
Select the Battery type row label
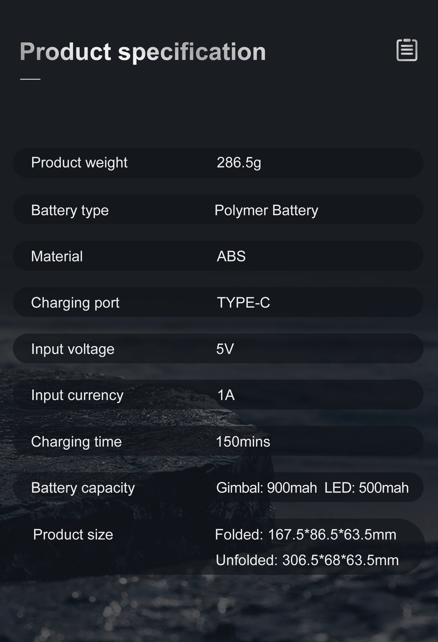(70, 210)
